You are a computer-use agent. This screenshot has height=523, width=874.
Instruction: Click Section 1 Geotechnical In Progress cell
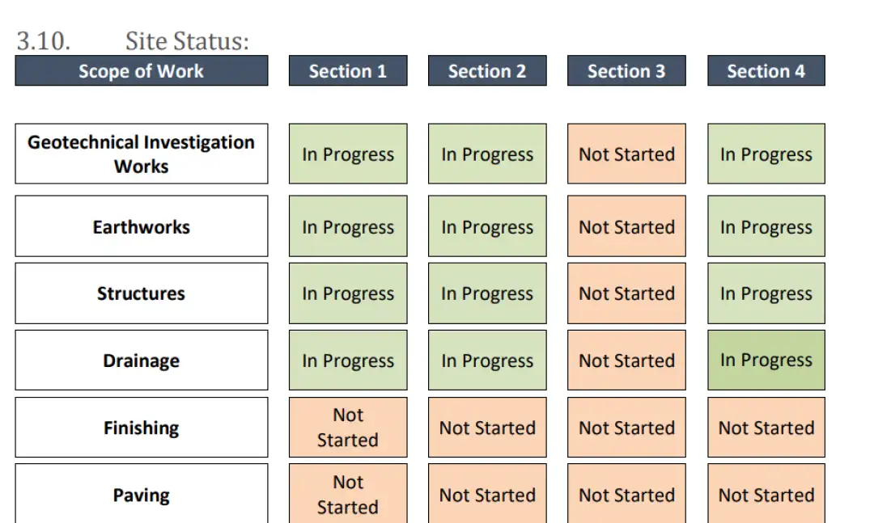click(348, 154)
